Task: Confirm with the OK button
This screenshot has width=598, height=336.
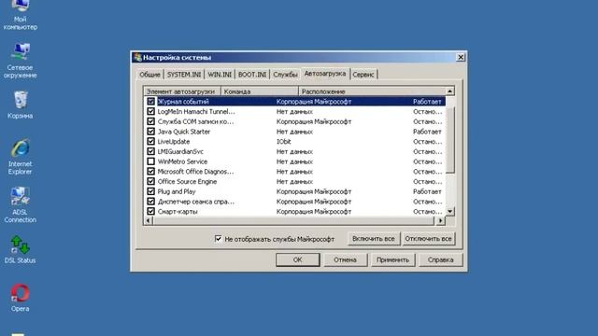Action: [297, 259]
